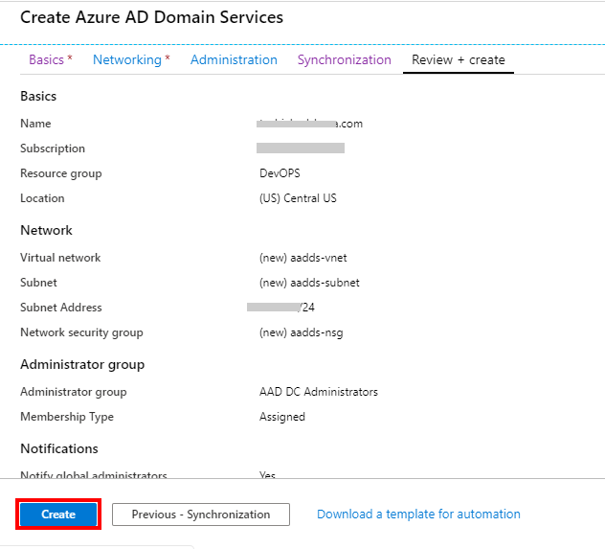The image size is (605, 549).
Task: Select the (new) aadds-subnet value
Action: point(309,283)
